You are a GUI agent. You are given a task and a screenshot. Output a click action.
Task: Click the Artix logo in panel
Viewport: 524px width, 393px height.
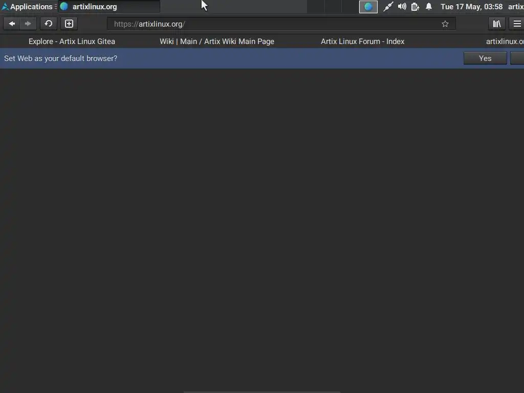5,7
